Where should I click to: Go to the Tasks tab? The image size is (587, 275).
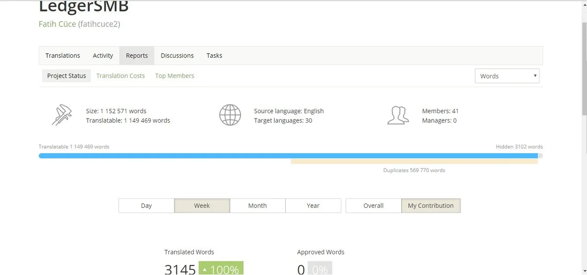click(214, 55)
